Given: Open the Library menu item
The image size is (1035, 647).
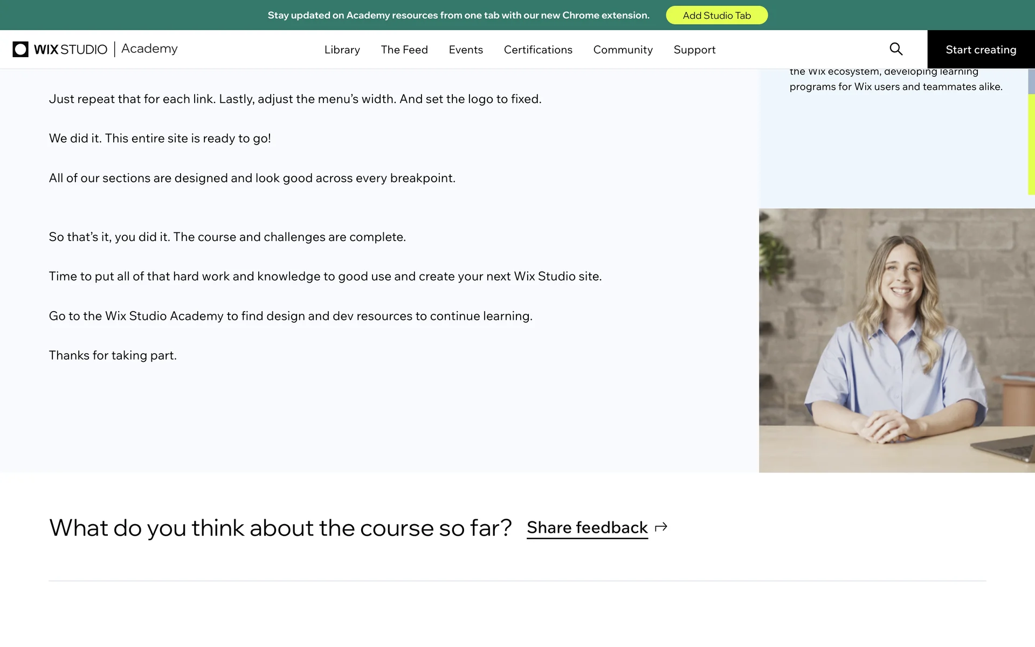Looking at the screenshot, I should pyautogui.click(x=342, y=50).
